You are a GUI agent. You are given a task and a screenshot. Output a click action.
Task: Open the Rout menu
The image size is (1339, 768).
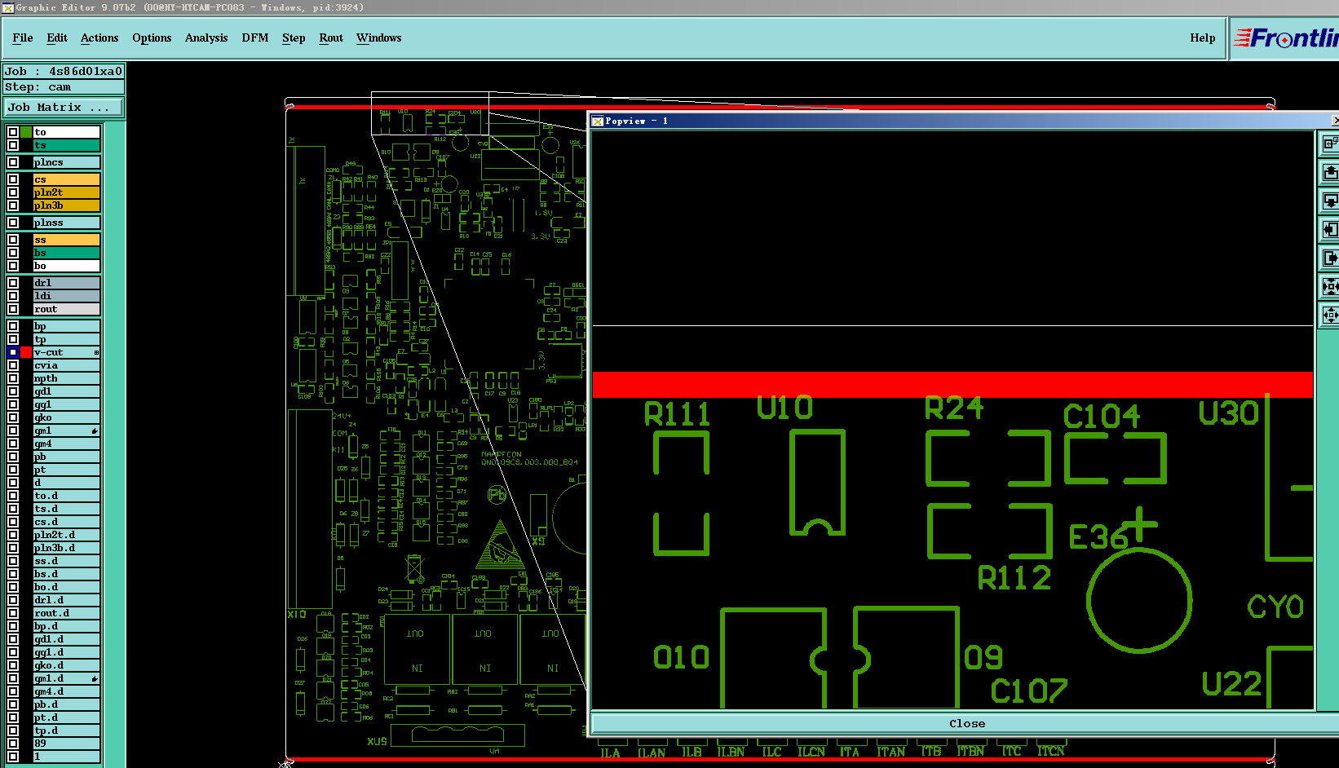coord(331,38)
